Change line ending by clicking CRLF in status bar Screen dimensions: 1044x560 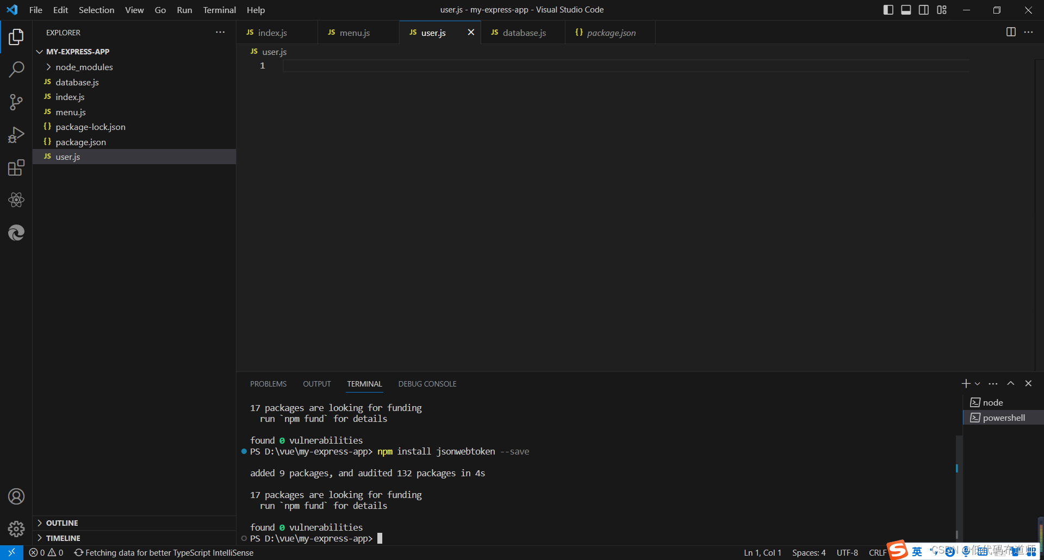(x=878, y=552)
